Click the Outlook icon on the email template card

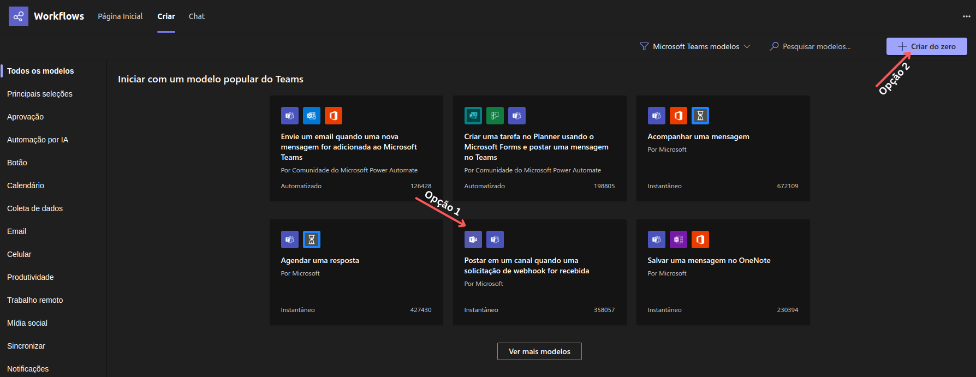coord(311,116)
